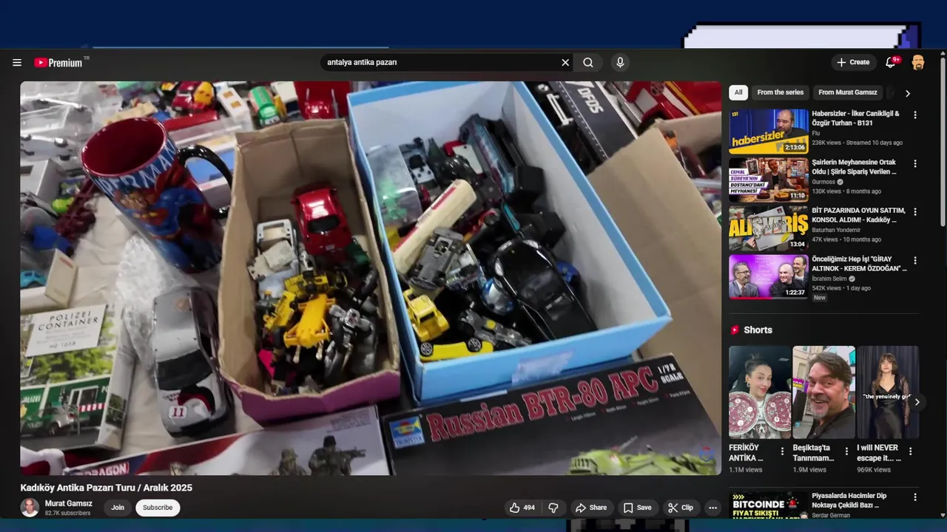This screenshot has height=532, width=947.
Task: Open the 'I will NEVER escape' short
Action: pos(888,392)
